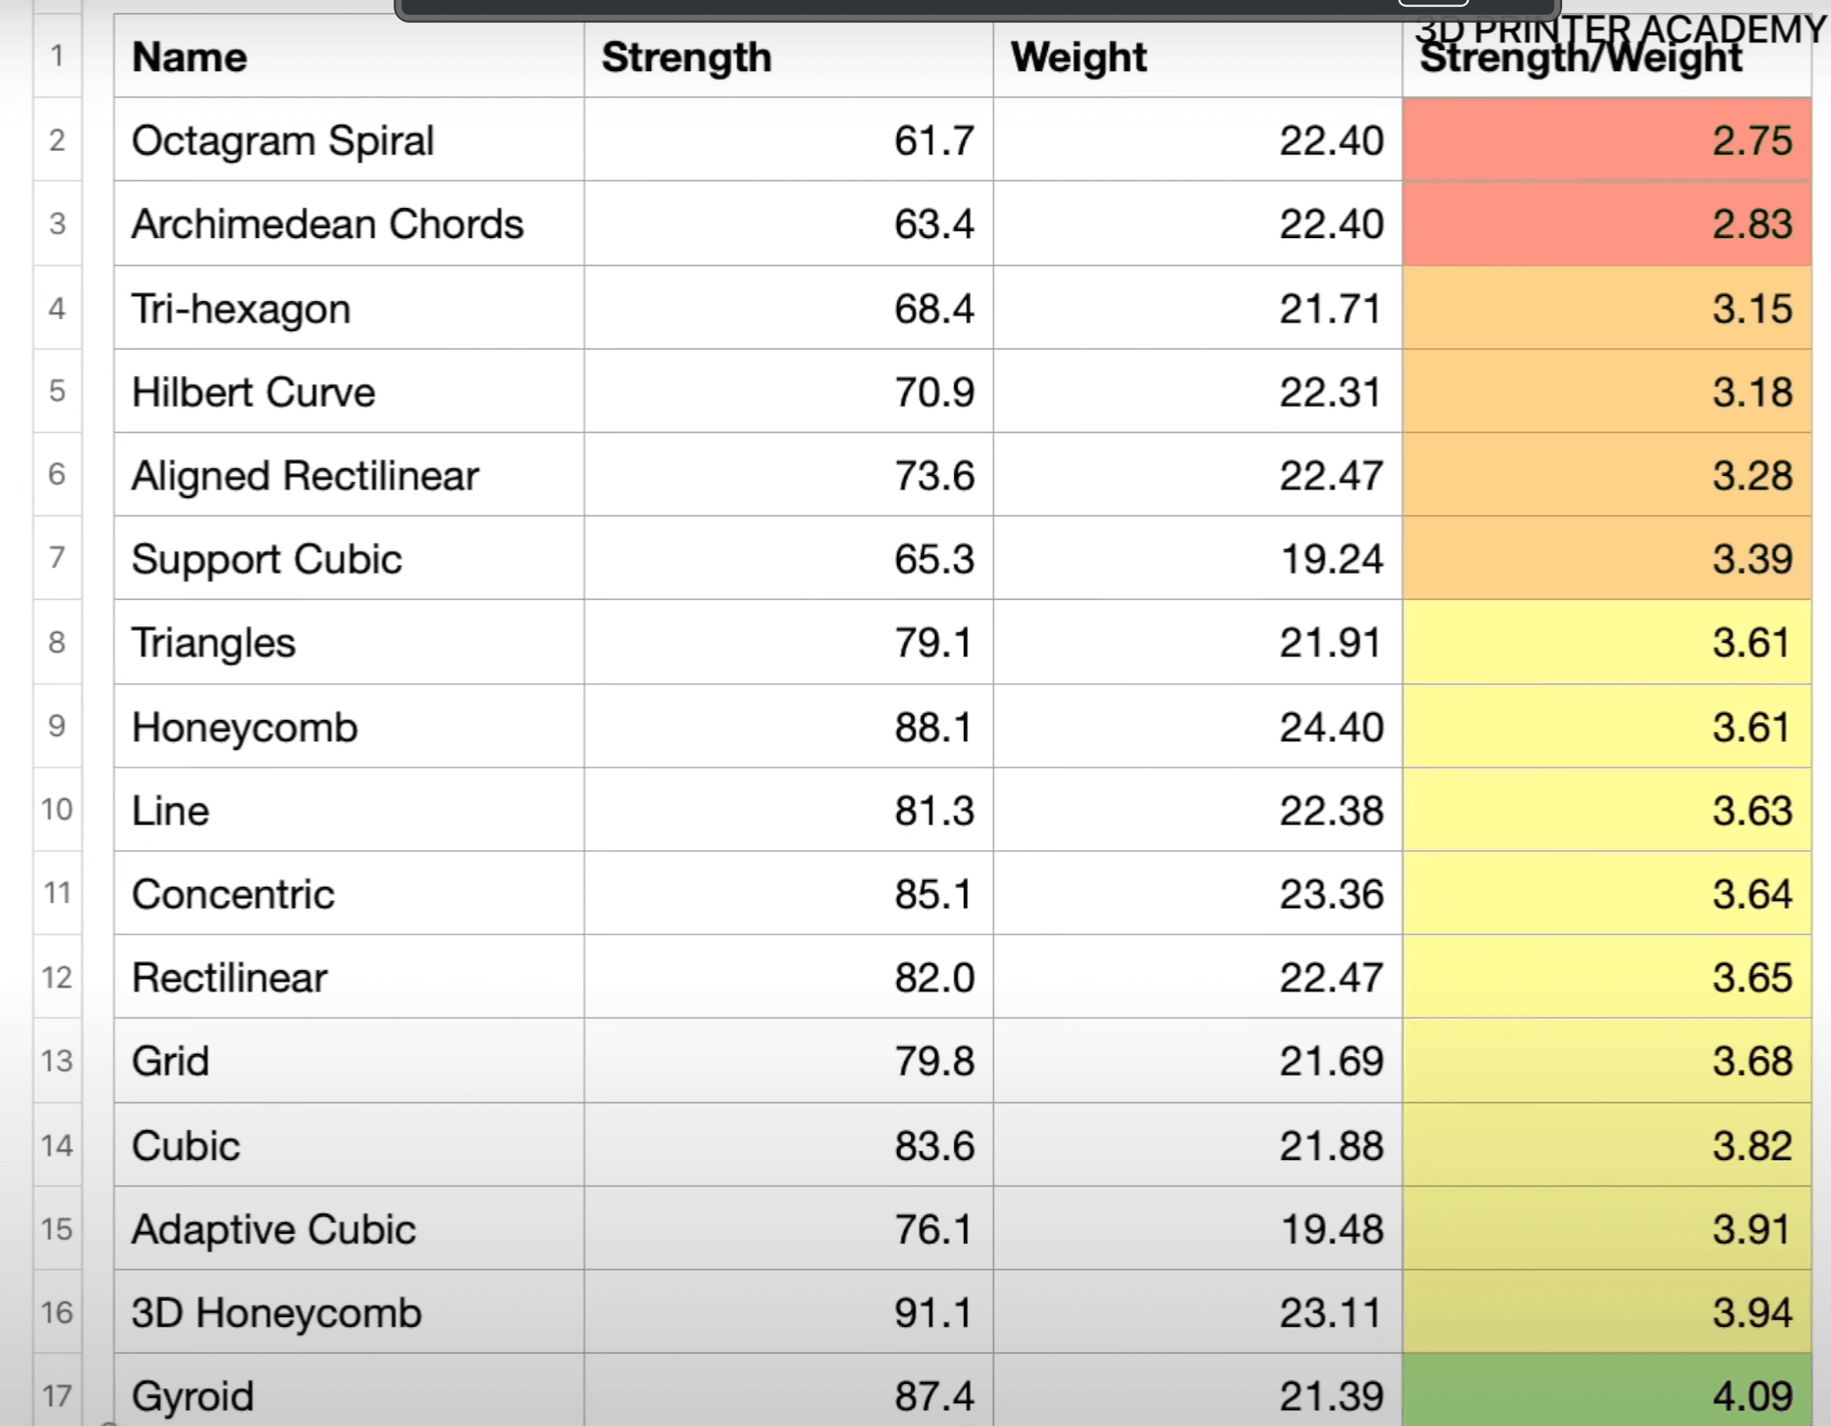
Task: Click the yellow 3.65 ratio cell
Action: 1606,977
